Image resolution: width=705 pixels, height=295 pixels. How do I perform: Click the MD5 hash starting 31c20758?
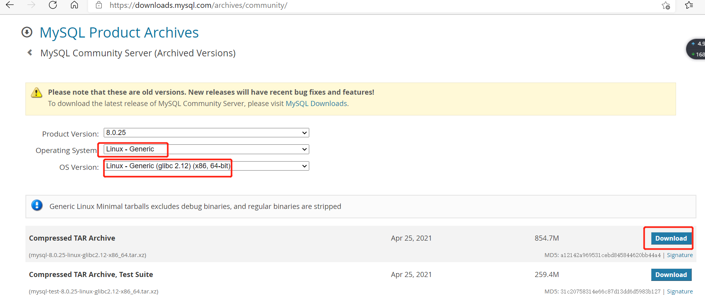click(610, 291)
